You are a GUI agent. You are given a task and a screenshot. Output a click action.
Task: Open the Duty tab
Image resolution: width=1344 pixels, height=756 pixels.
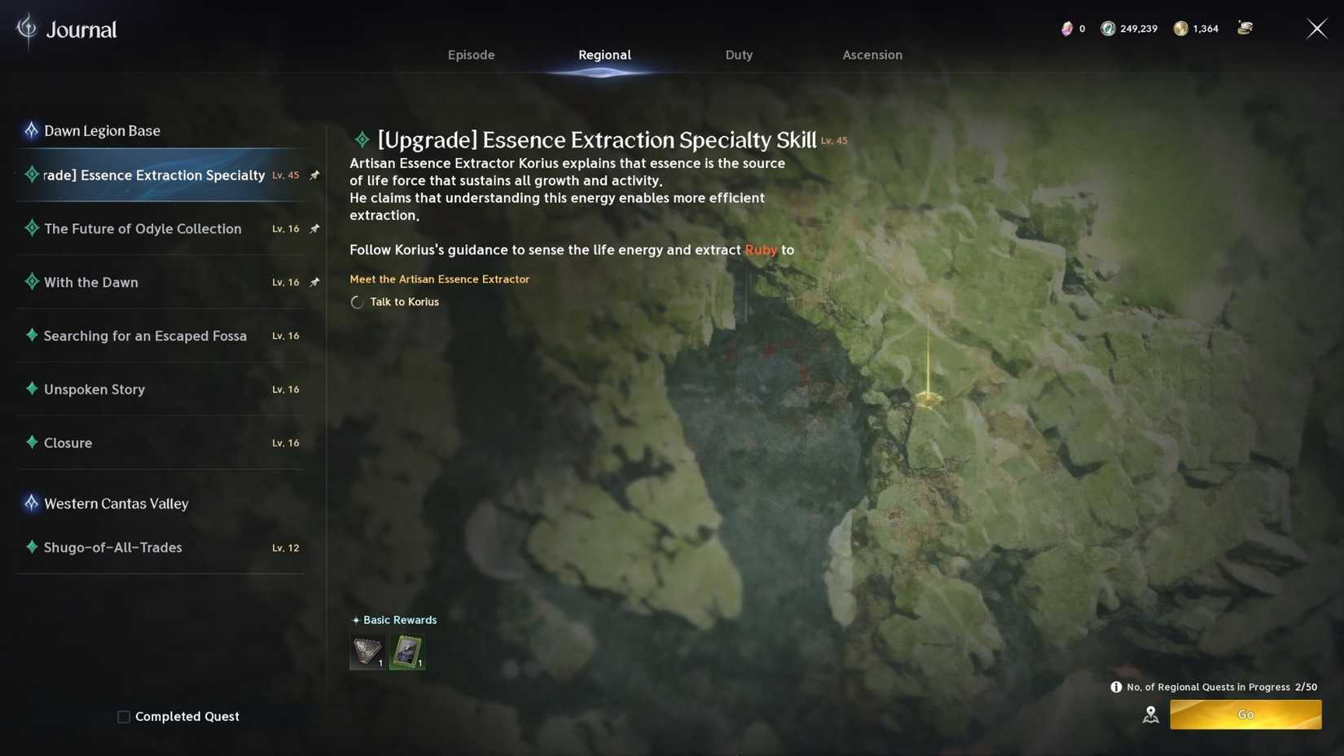[739, 55]
